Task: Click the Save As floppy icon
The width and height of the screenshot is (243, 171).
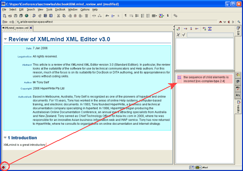Action: point(21,16)
